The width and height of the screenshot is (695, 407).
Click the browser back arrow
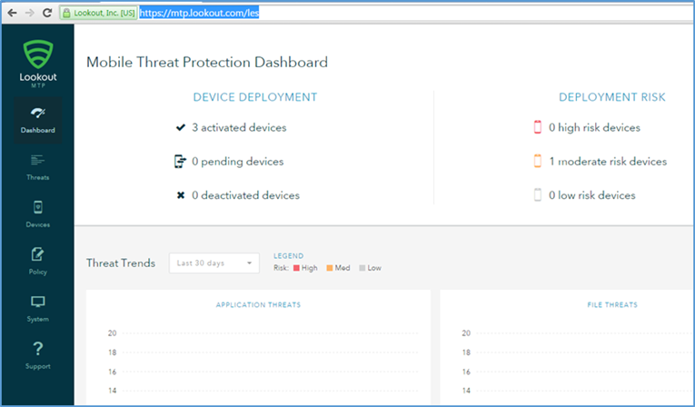click(13, 13)
